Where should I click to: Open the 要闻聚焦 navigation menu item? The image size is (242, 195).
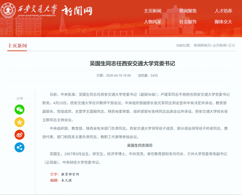[x=188, y=11]
